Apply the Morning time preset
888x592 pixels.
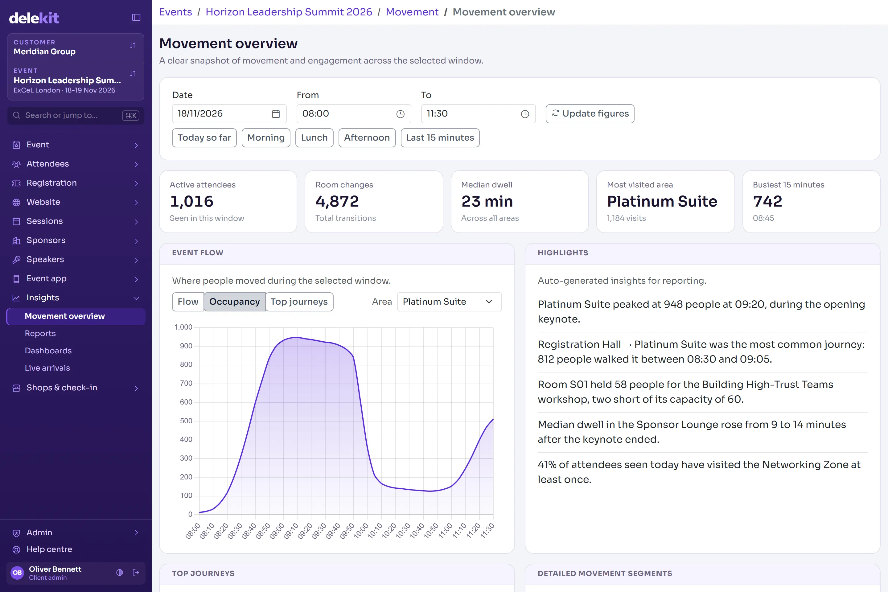coord(266,138)
